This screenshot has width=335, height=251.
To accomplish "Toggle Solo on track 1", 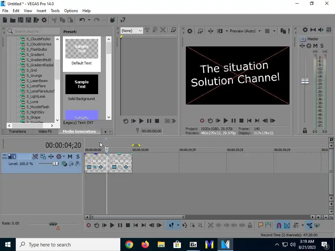I will coord(78,157).
